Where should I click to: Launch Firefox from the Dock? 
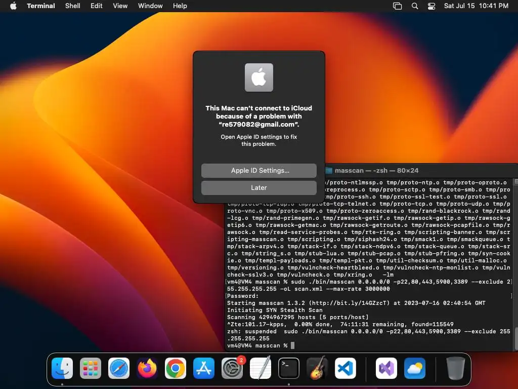(147, 368)
